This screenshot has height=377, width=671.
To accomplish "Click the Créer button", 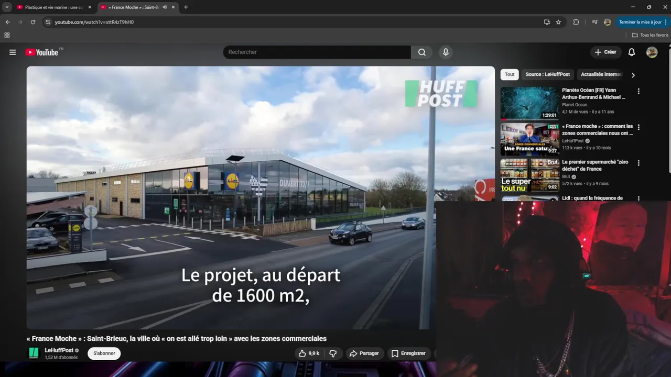I will point(605,52).
